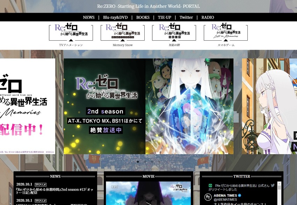Select the fourth carousel pagination dot
Image resolution: width=297 pixels, height=205 pixels.
pyautogui.click(x=159, y=162)
